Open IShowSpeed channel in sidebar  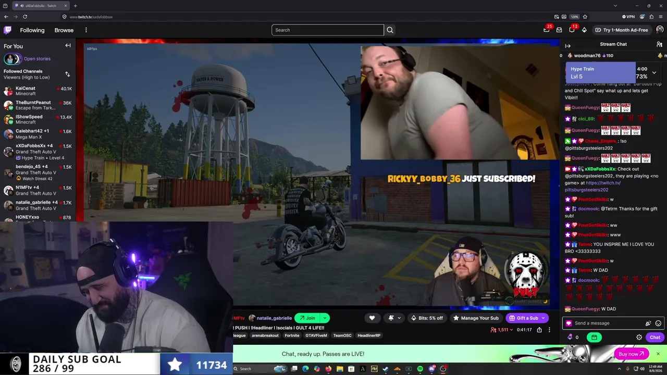[x=38, y=119]
